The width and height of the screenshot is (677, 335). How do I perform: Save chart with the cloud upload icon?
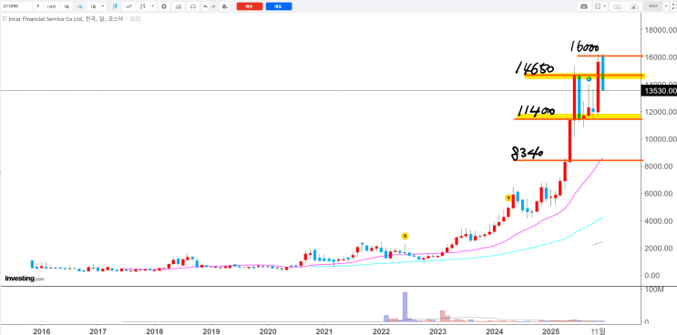(634, 6)
